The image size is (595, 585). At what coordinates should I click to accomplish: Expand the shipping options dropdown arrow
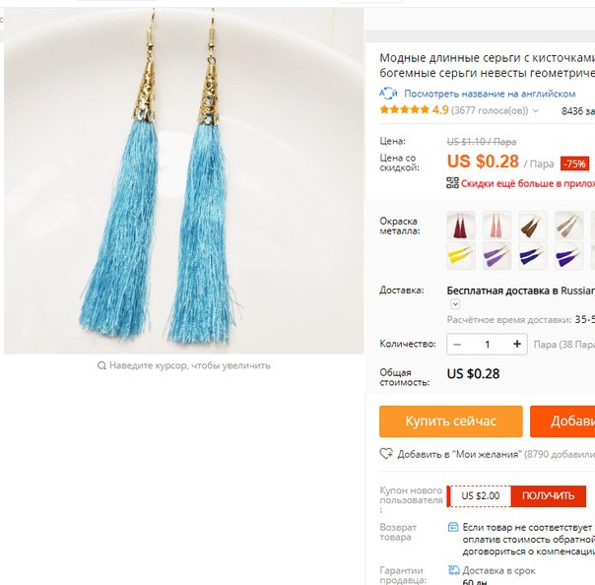(455, 304)
